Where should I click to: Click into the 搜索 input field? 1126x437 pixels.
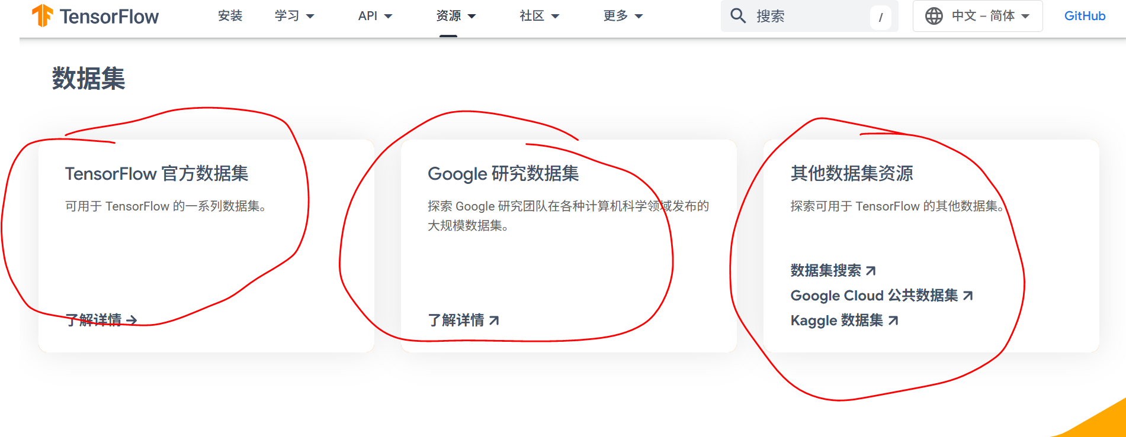point(809,16)
